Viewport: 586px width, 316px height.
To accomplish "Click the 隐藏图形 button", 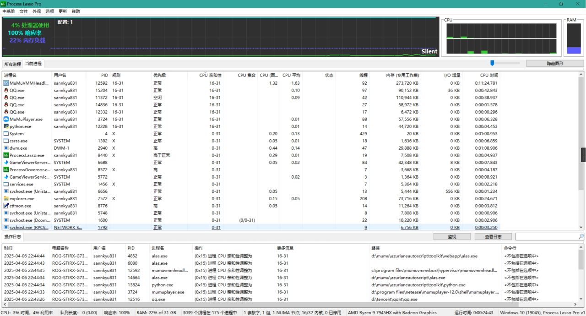I will (555, 64).
